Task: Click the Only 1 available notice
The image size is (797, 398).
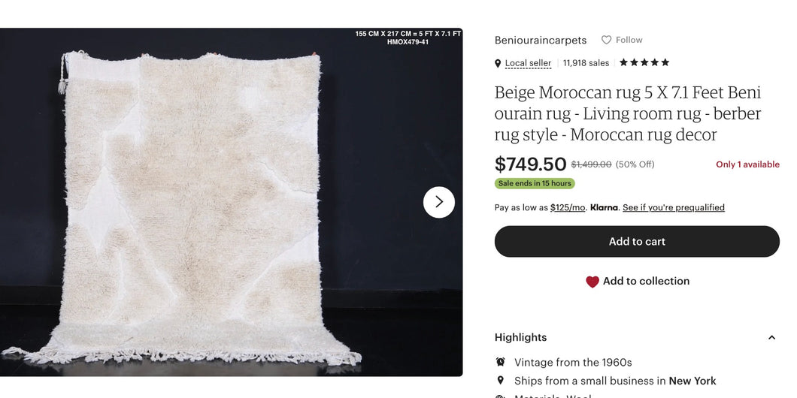Action: (x=747, y=164)
